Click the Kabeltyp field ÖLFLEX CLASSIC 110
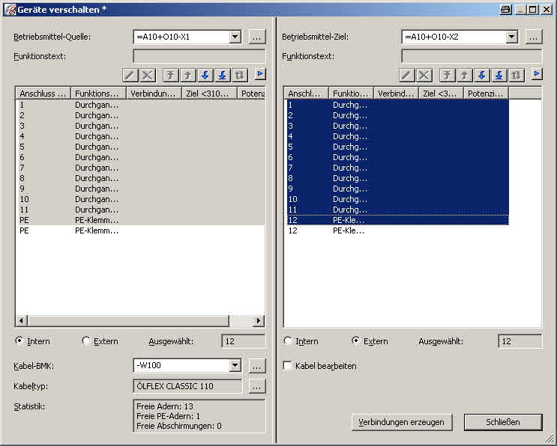The image size is (557, 446). (x=187, y=386)
